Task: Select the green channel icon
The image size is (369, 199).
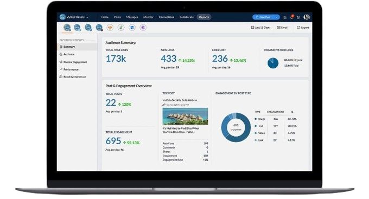Action: tap(121, 28)
